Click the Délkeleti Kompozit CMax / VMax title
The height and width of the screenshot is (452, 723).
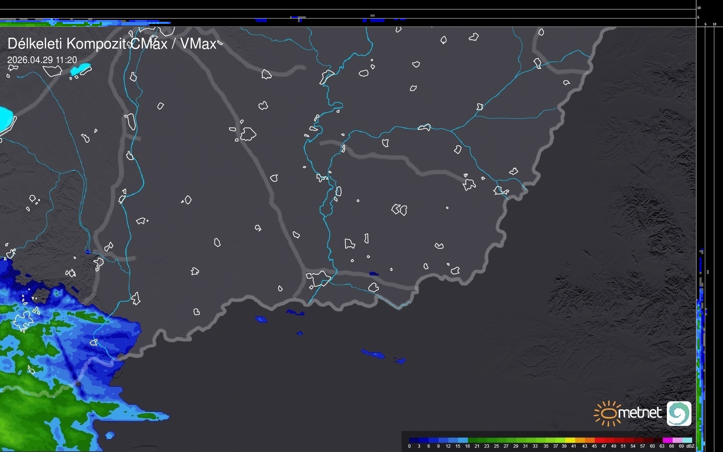pyautogui.click(x=112, y=44)
